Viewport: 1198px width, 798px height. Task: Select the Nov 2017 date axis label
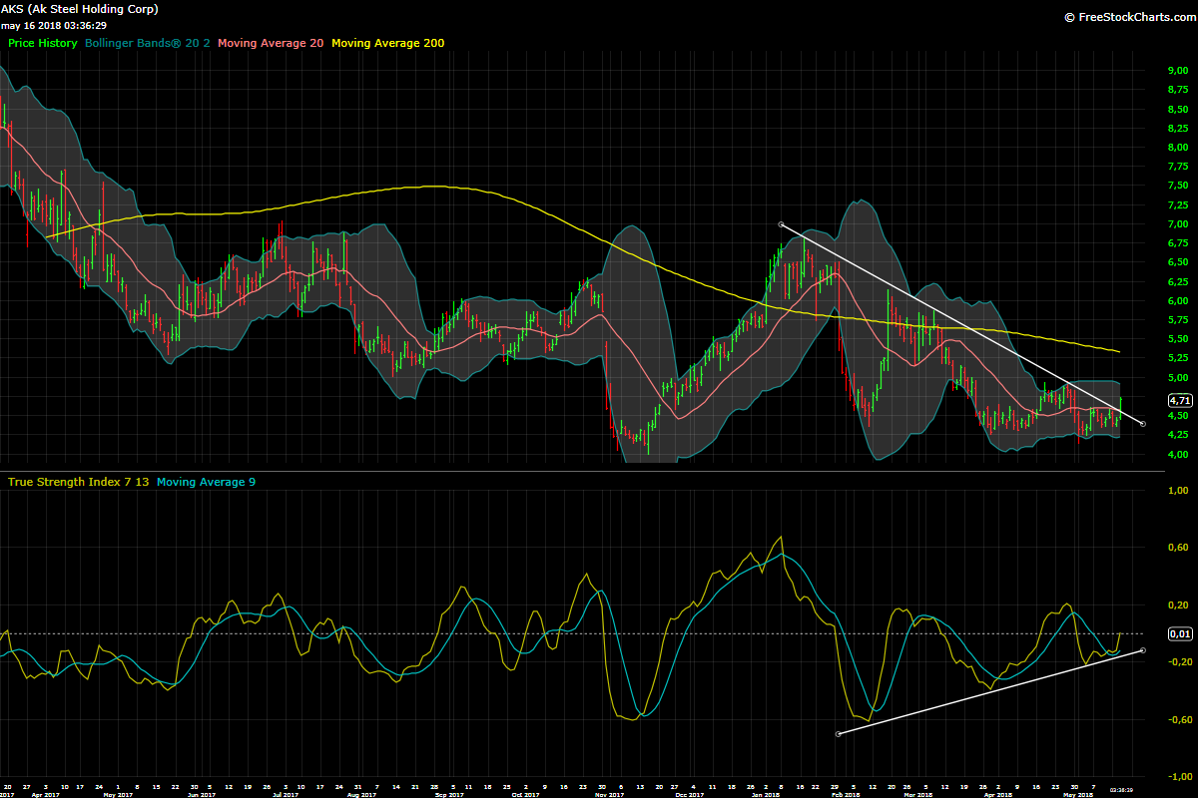(x=605, y=794)
